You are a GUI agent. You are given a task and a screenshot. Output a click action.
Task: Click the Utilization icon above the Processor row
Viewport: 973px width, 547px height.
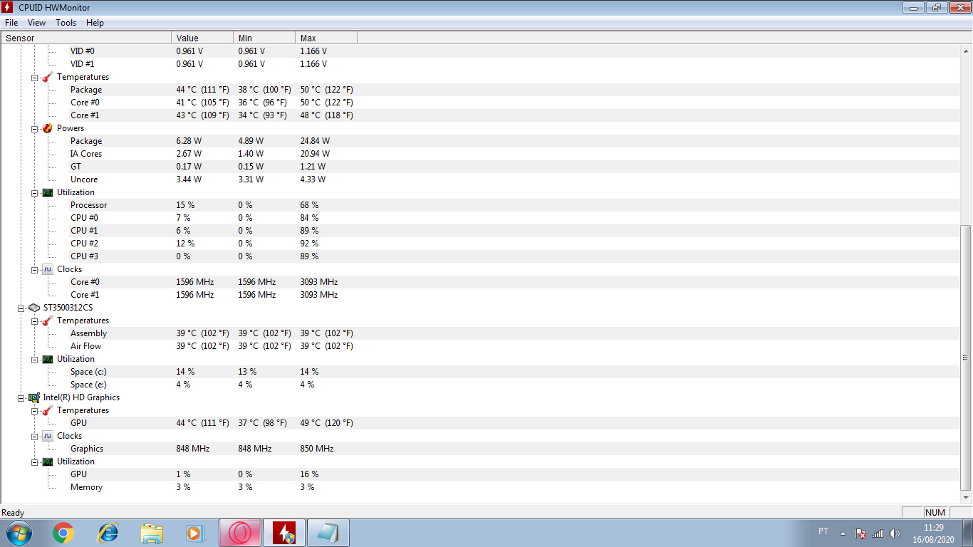pos(47,192)
